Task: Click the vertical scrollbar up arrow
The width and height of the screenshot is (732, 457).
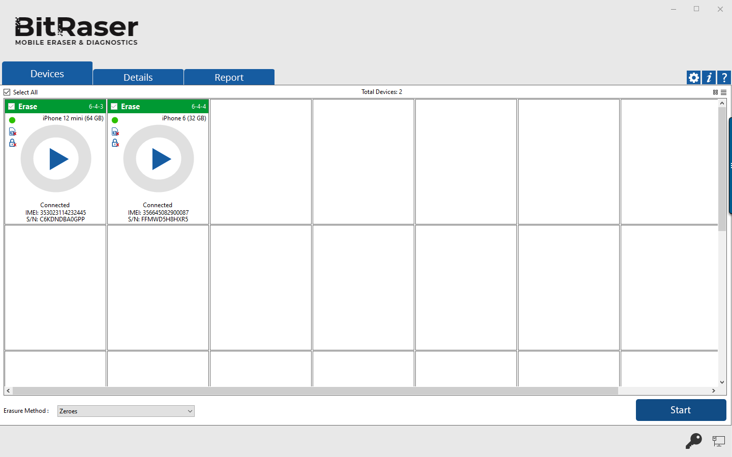Action: pyautogui.click(x=722, y=103)
